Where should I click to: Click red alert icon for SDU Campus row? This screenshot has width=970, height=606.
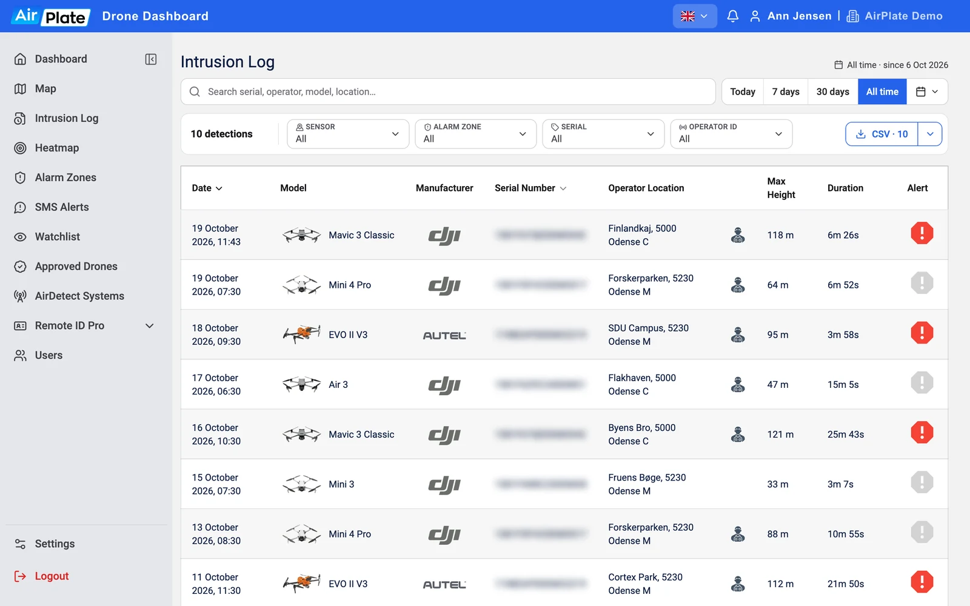point(921,333)
